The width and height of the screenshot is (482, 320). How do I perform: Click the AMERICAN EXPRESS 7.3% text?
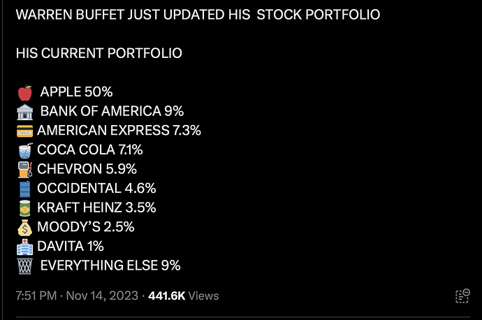[x=119, y=131]
